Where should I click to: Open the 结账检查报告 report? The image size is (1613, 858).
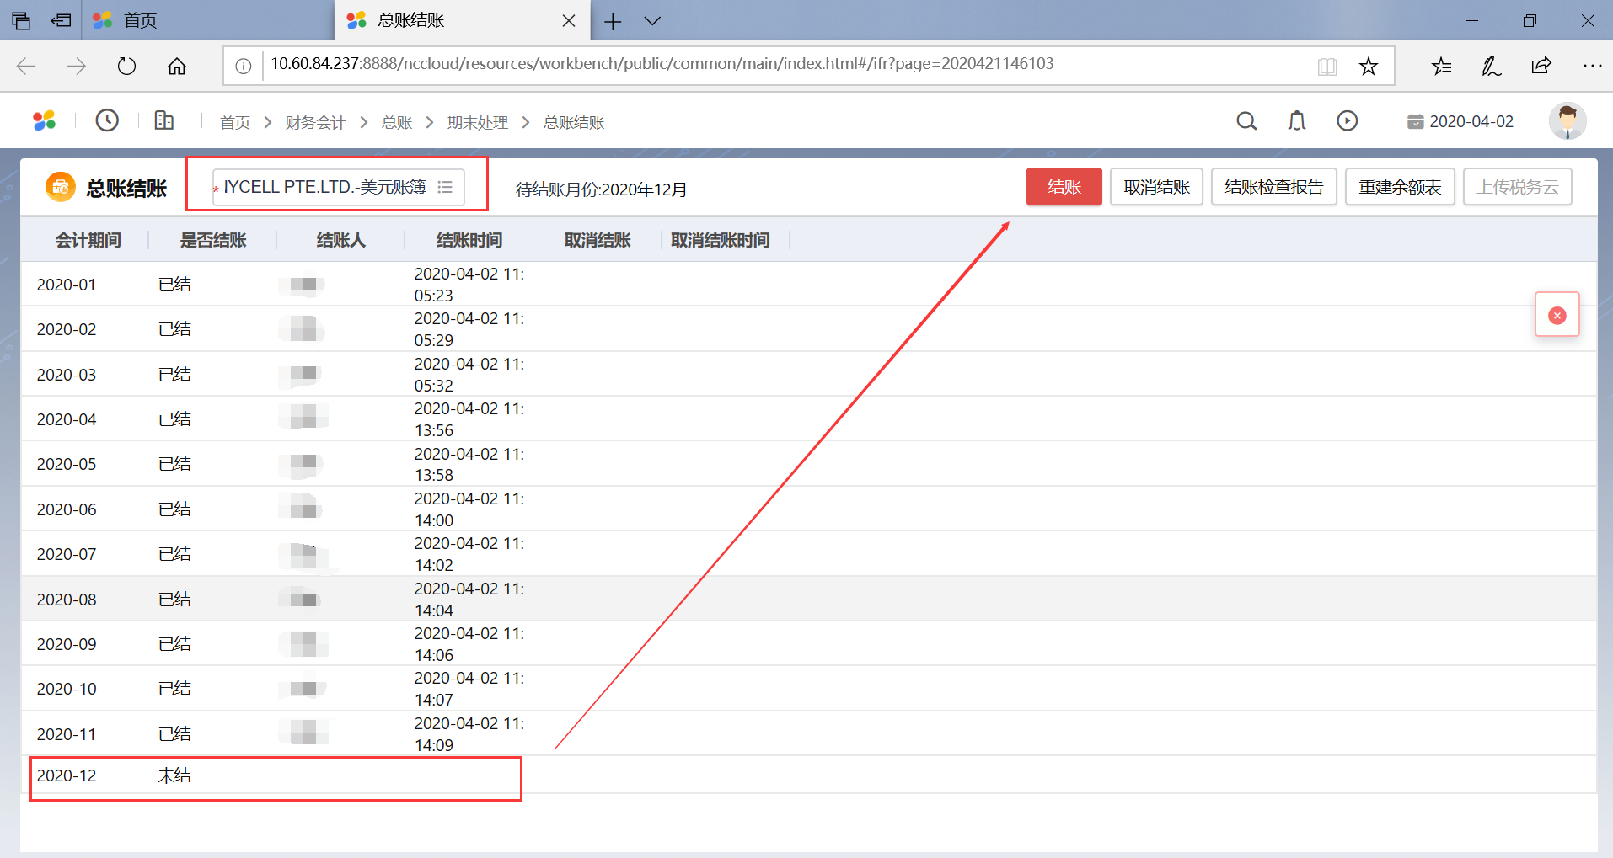click(1273, 187)
